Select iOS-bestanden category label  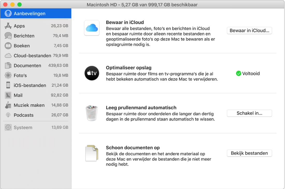[x=30, y=85]
